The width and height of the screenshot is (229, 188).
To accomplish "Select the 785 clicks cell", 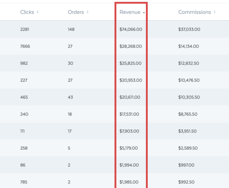I will [24, 182].
